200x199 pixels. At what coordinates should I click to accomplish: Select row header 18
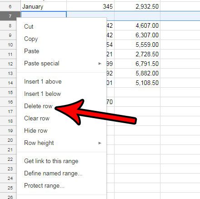(x=8, y=121)
